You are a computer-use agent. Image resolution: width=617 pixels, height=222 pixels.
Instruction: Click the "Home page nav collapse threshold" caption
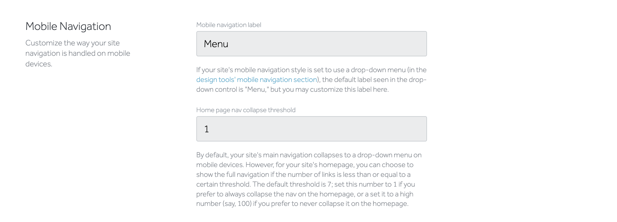[246, 110]
